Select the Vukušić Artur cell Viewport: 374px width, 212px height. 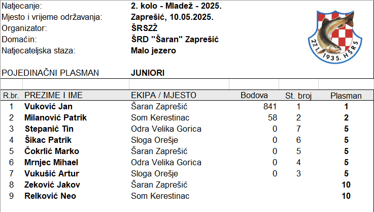tap(49, 174)
